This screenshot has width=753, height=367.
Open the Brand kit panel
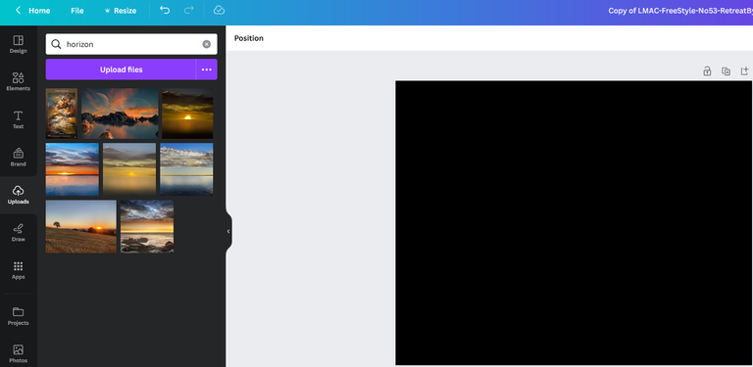[19, 158]
